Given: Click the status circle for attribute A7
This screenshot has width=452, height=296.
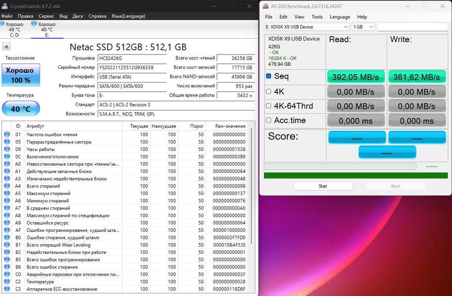Looking at the screenshot, I should (x=7, y=208).
